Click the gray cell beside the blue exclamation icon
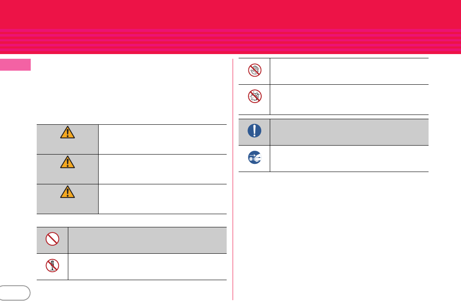Screen dimensions: 461x301 pos(349,132)
